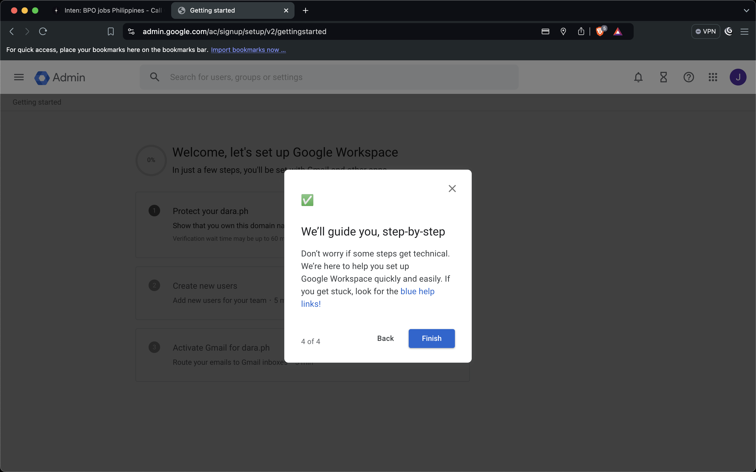Screen dimensions: 756x472
Task: Open Brave Shields lion icon
Action: click(x=600, y=31)
